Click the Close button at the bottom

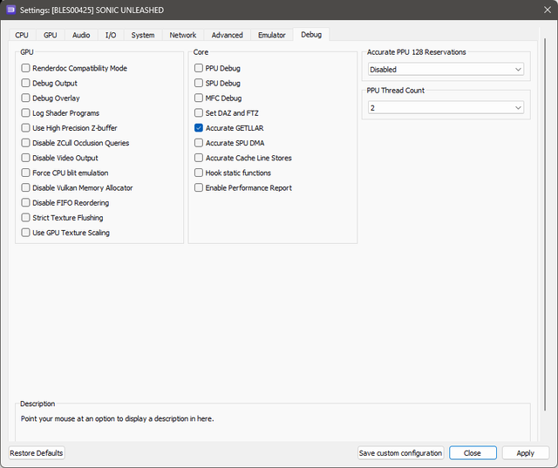pos(473,453)
